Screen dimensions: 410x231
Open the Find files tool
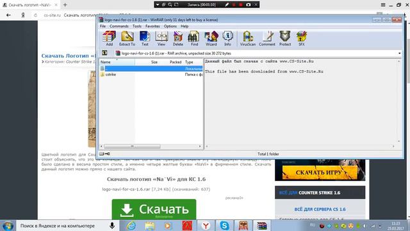pos(194,38)
